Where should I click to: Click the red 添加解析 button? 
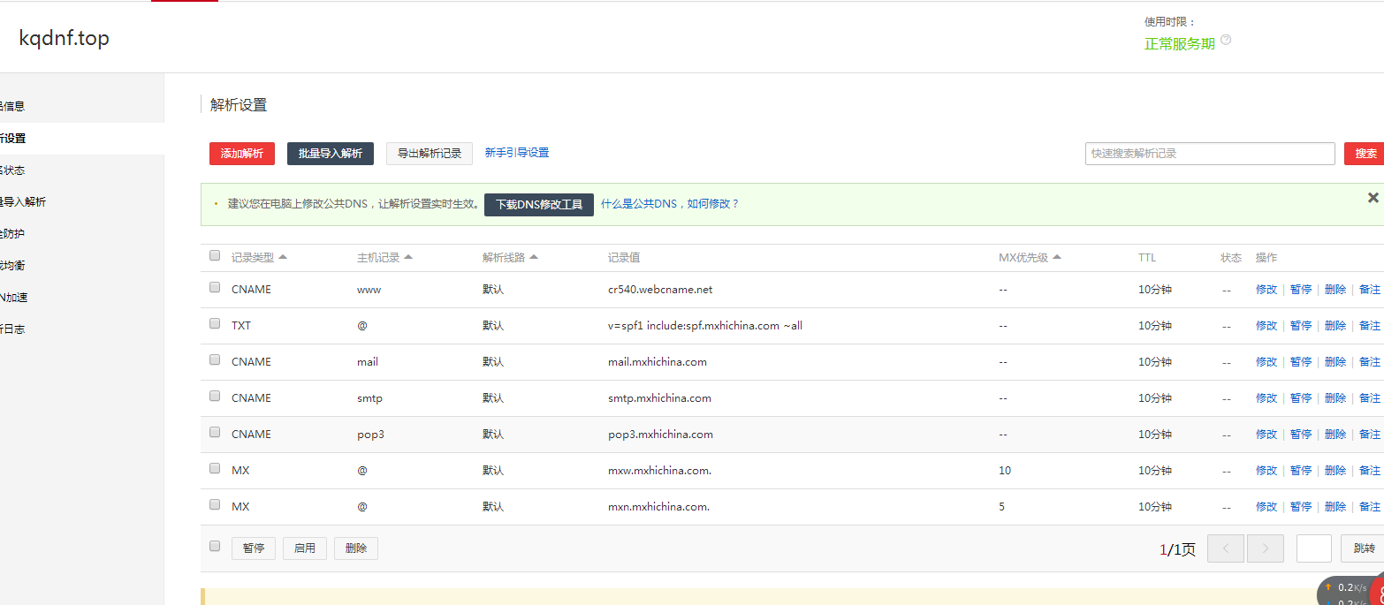coord(241,153)
